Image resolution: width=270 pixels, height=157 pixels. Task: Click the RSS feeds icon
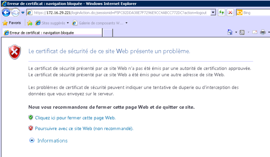(x=242, y=32)
